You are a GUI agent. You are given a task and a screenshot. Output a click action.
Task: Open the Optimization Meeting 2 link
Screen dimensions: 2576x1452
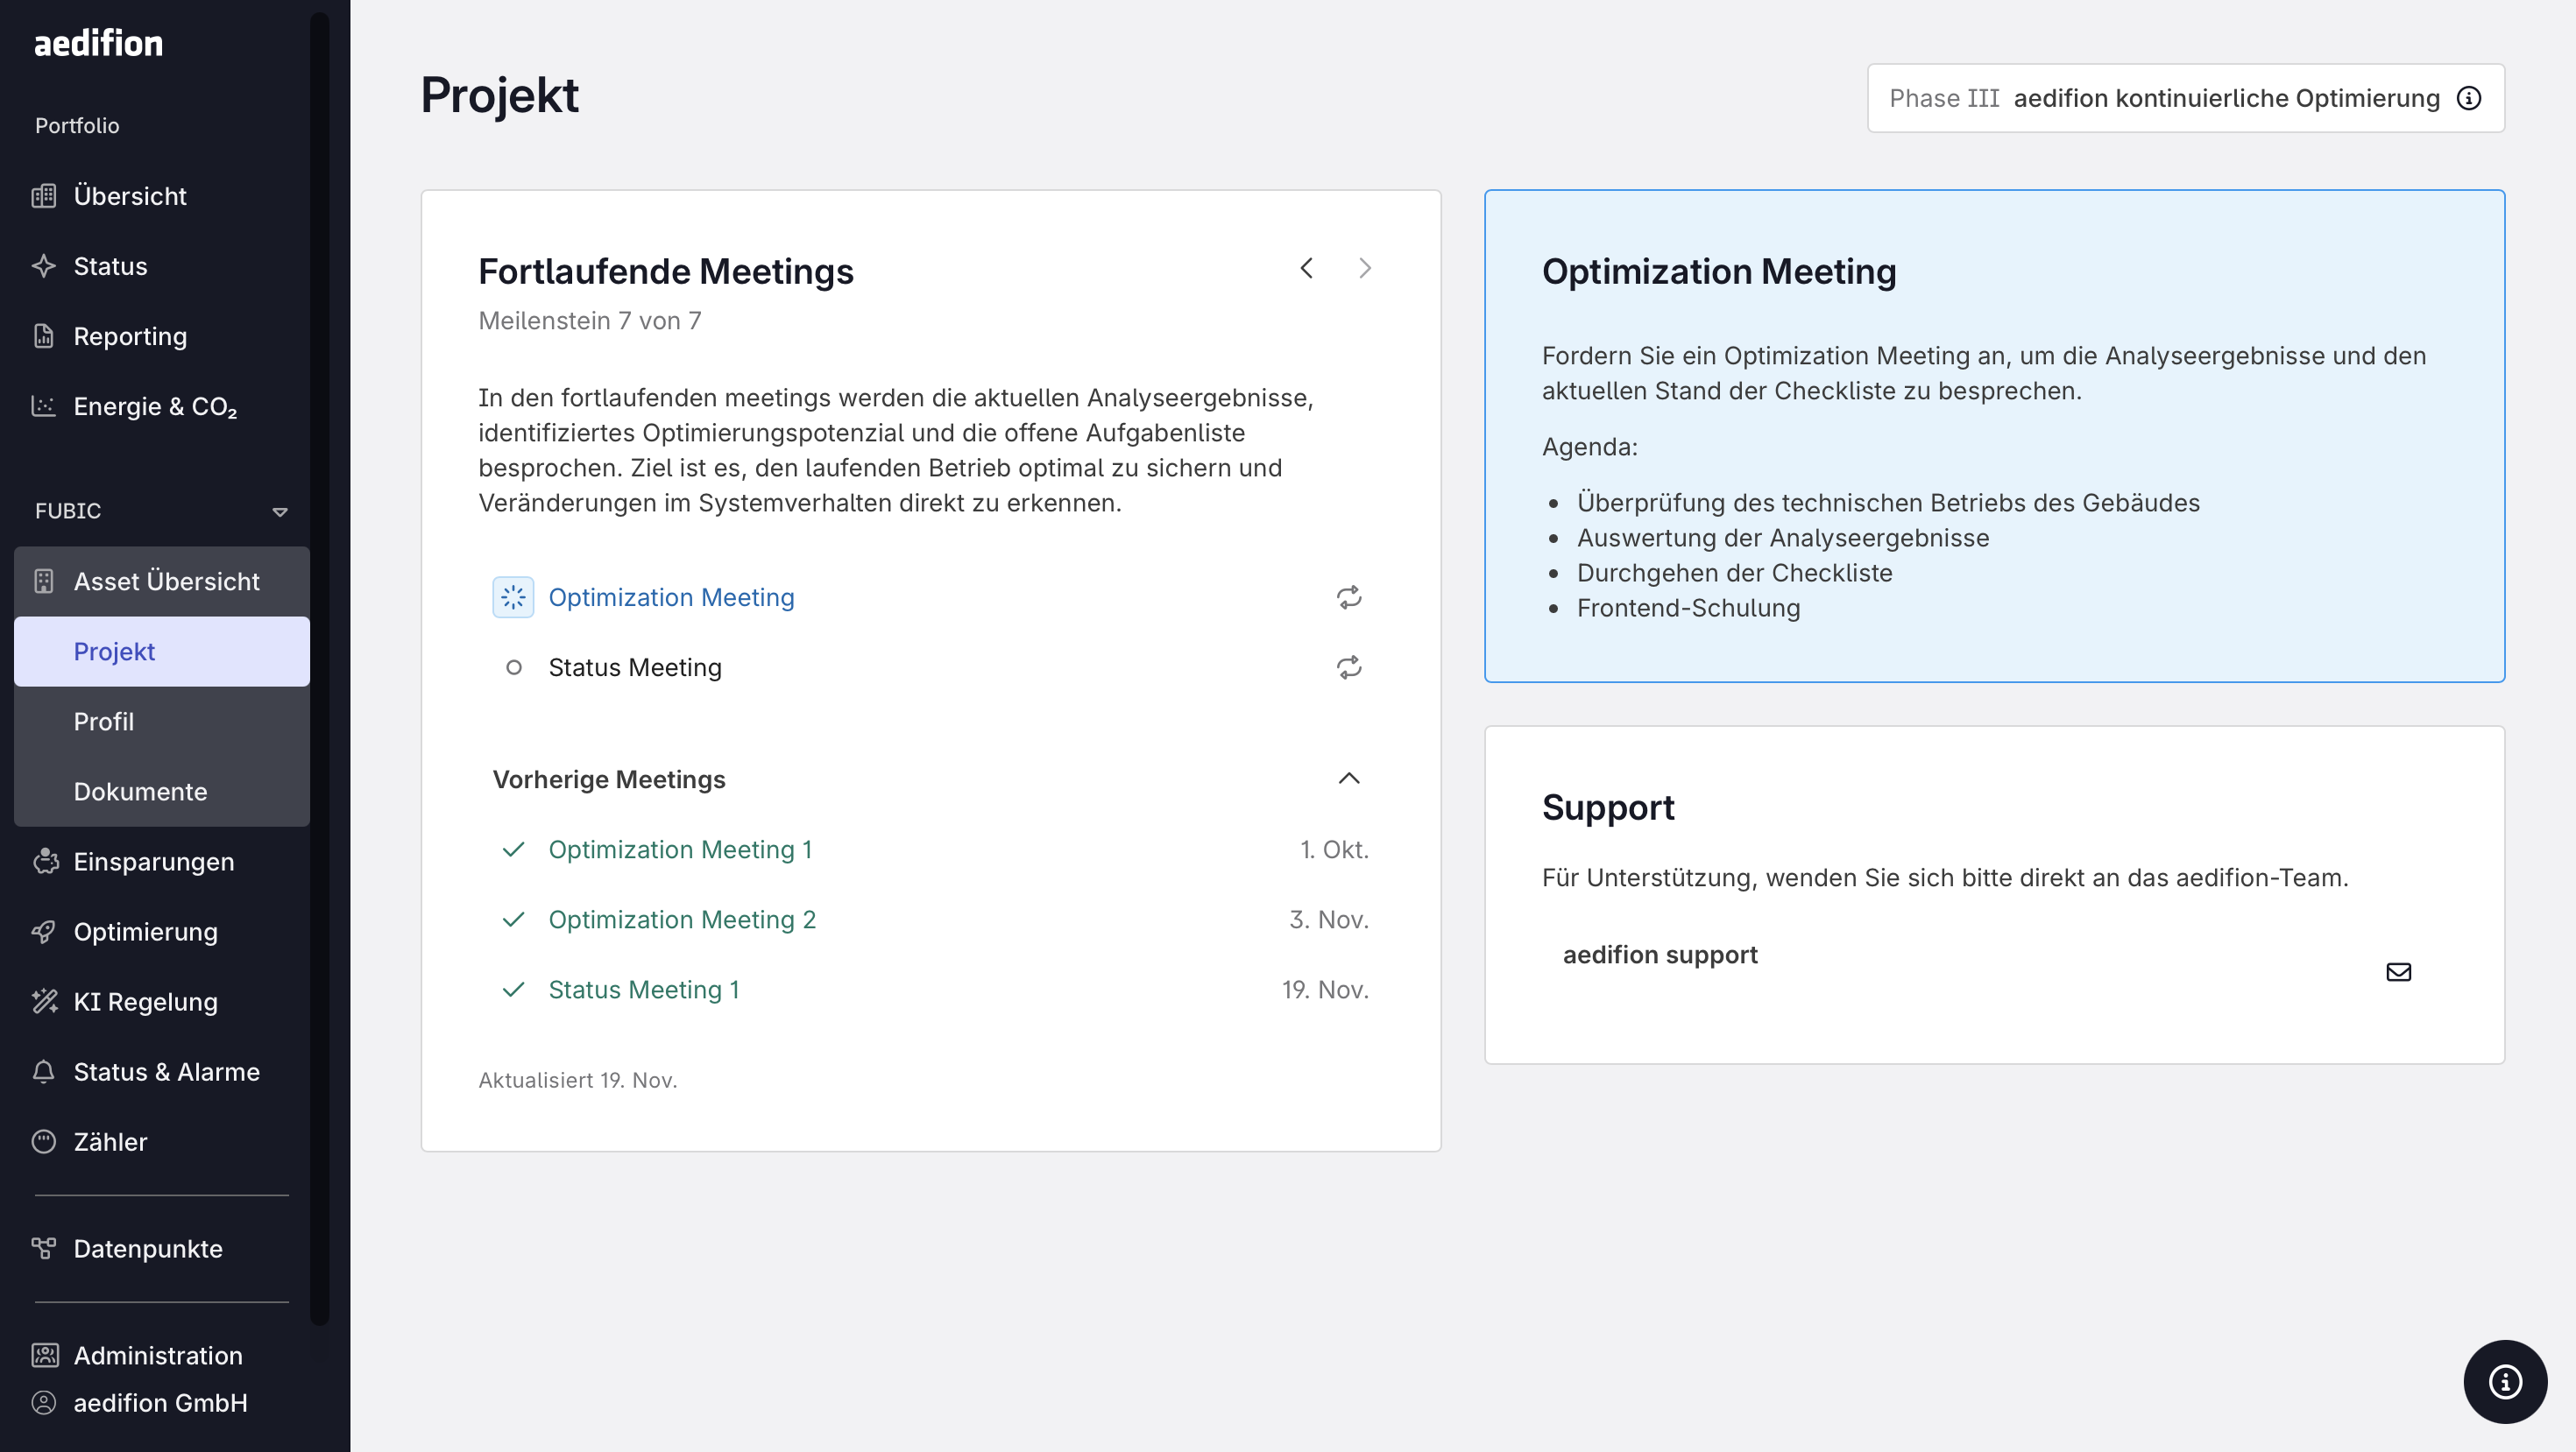[682, 920]
